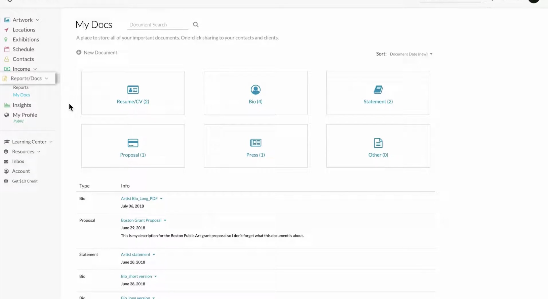Open the Statement (2) category
Viewport: 548px width, 299px height.
pos(378,92)
